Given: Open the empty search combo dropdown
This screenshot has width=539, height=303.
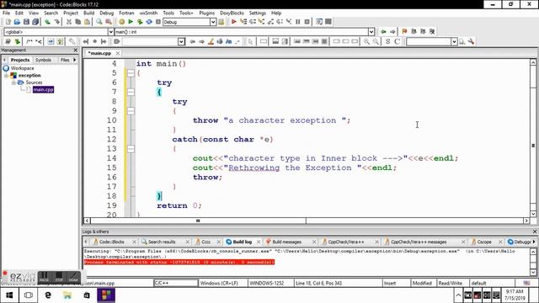Looking at the screenshot, I should tap(182, 41).
